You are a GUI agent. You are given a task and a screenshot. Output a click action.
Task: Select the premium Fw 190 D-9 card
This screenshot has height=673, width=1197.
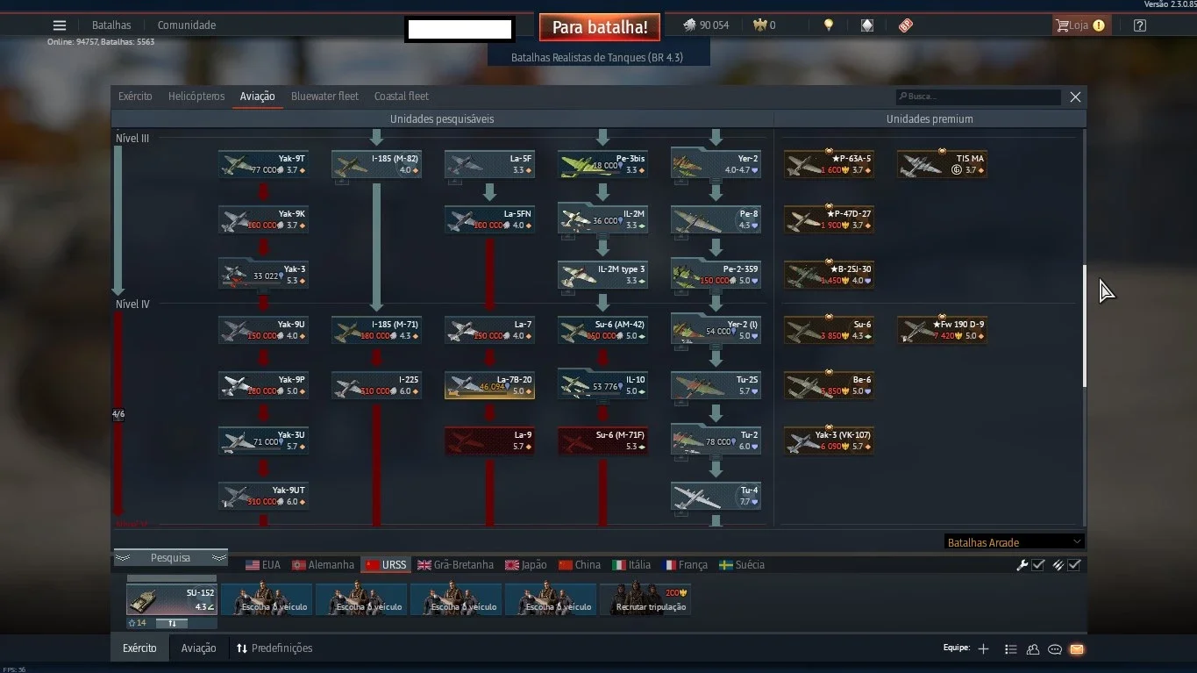942,330
